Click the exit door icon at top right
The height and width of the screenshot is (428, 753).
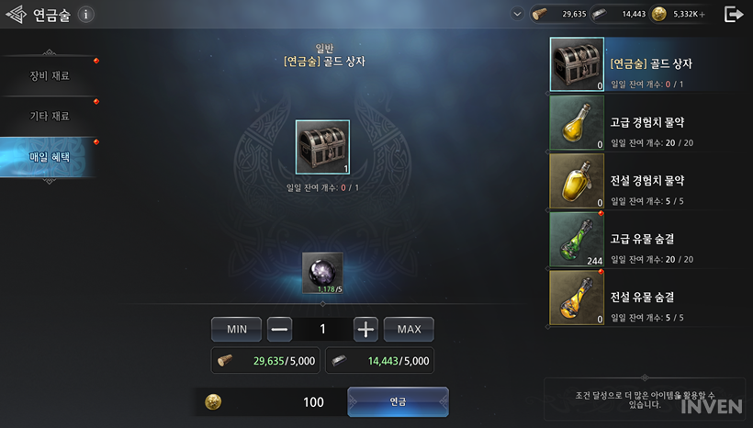click(734, 15)
